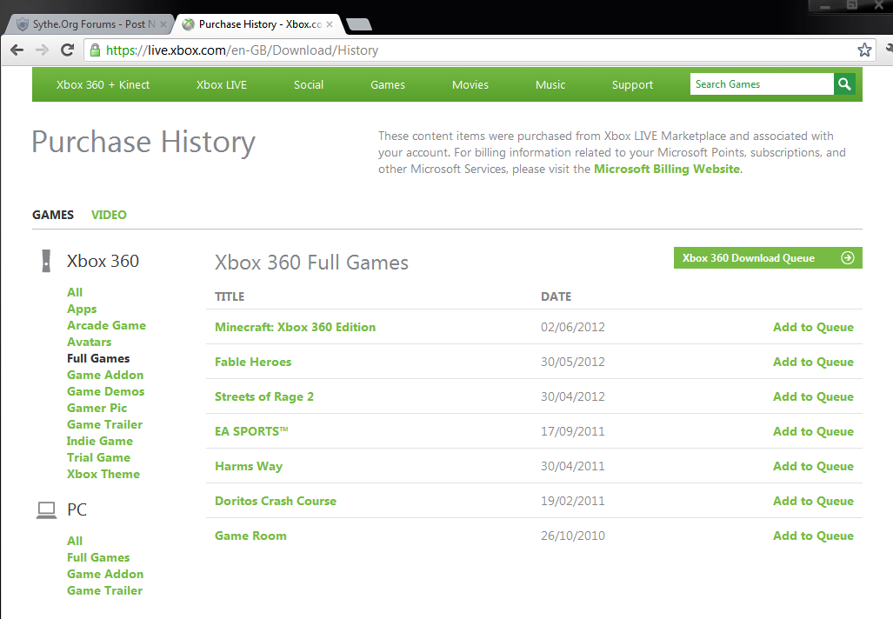This screenshot has height=619, width=893.
Task: Click the Xbox 360 console icon
Action: [46, 262]
